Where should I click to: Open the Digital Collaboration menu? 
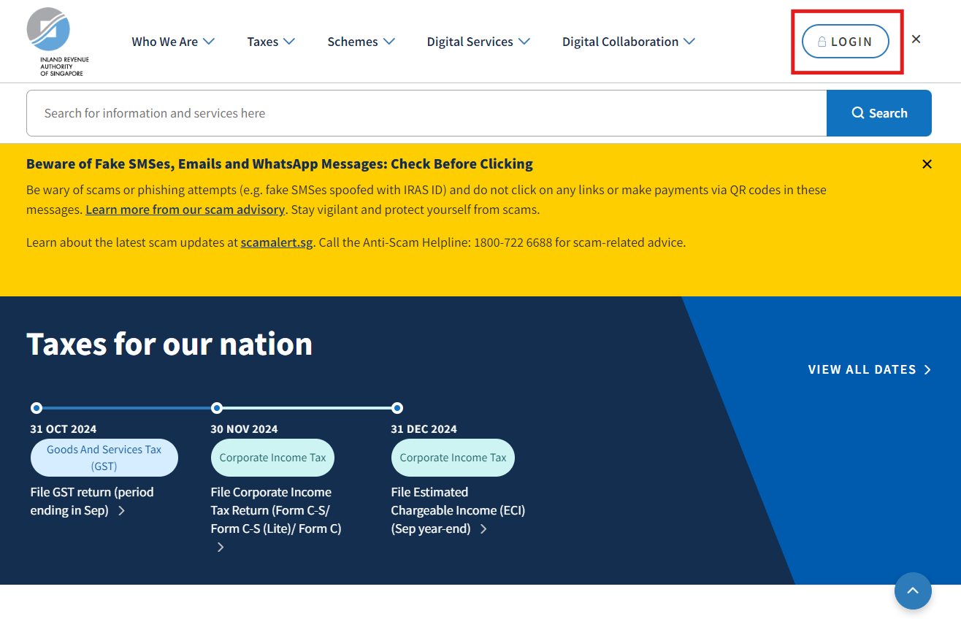(x=628, y=42)
